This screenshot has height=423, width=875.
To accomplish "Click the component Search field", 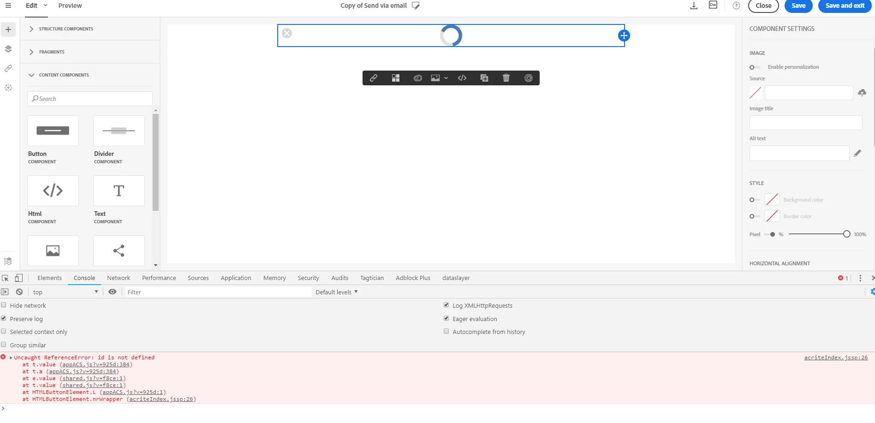I will [x=90, y=99].
